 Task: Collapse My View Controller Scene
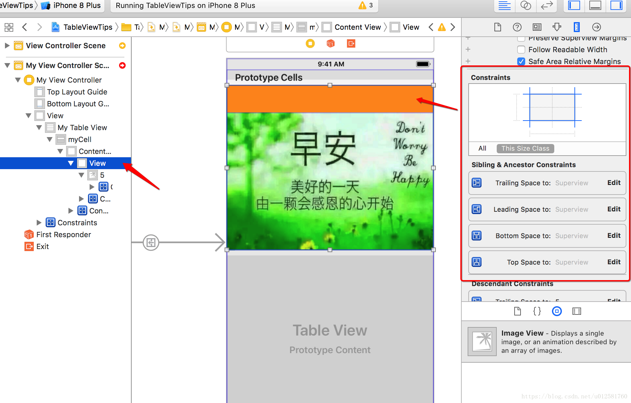pos(7,65)
